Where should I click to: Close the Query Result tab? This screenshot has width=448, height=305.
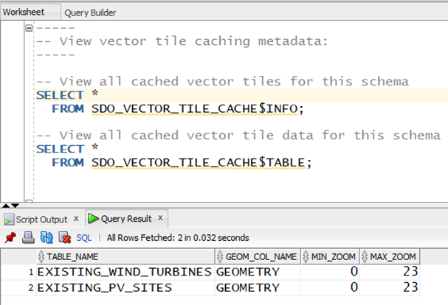click(161, 218)
